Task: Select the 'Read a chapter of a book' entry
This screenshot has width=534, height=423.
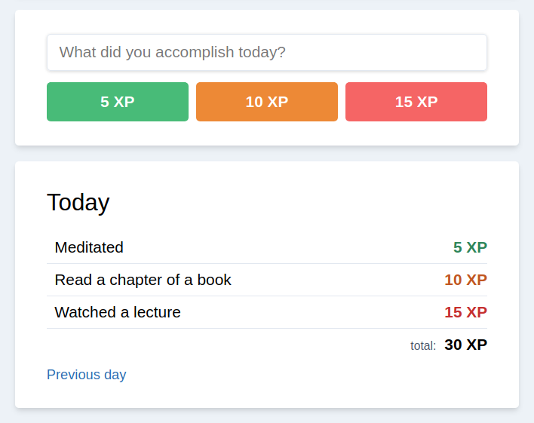Action: (x=143, y=280)
